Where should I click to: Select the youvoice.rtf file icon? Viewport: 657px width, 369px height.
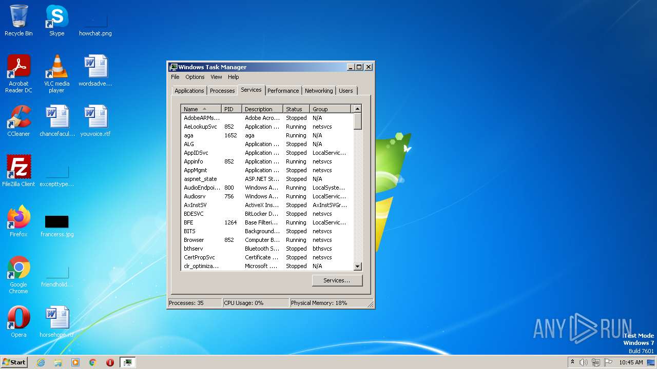click(95, 121)
